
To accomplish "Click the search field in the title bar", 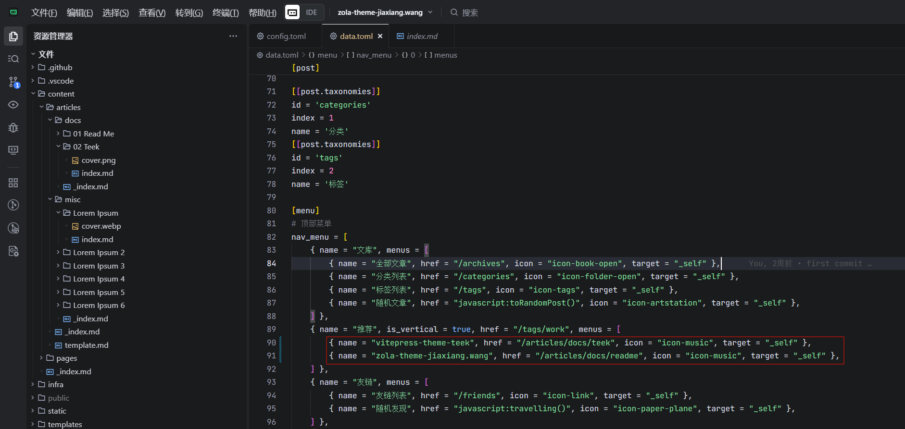I will [x=464, y=12].
